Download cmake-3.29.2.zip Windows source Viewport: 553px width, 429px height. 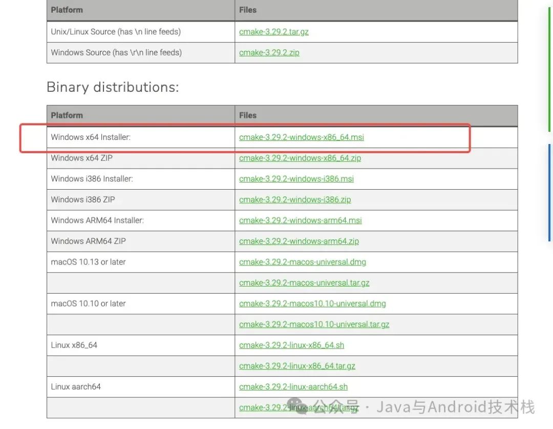tap(269, 53)
